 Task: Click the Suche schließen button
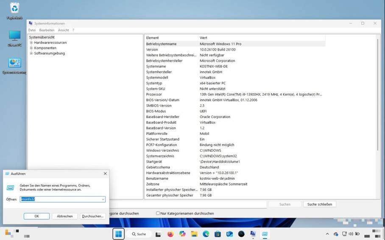[x=320, y=204]
